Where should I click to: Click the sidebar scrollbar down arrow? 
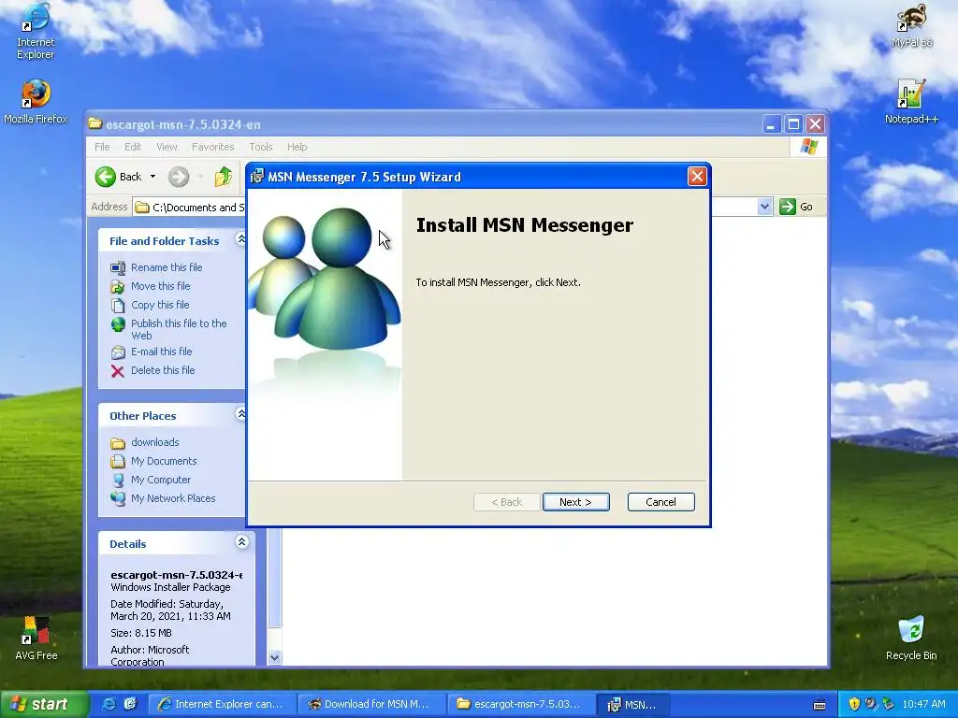click(274, 657)
